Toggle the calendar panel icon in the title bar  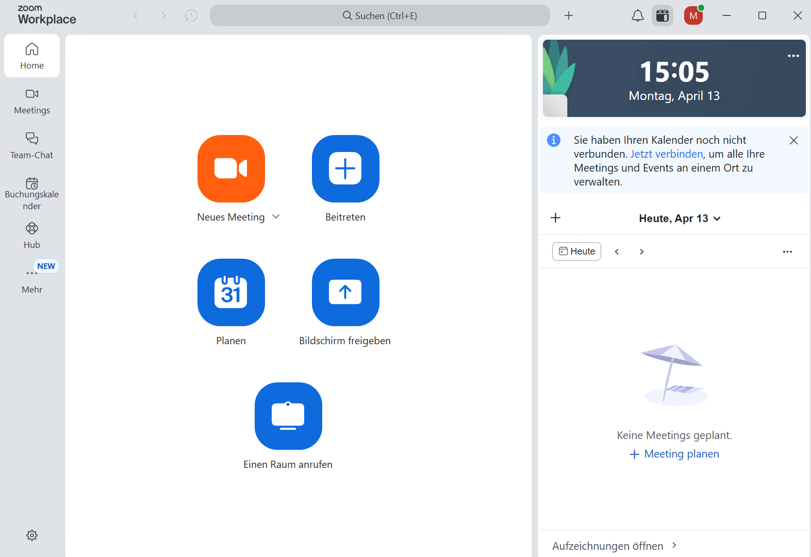pos(663,15)
